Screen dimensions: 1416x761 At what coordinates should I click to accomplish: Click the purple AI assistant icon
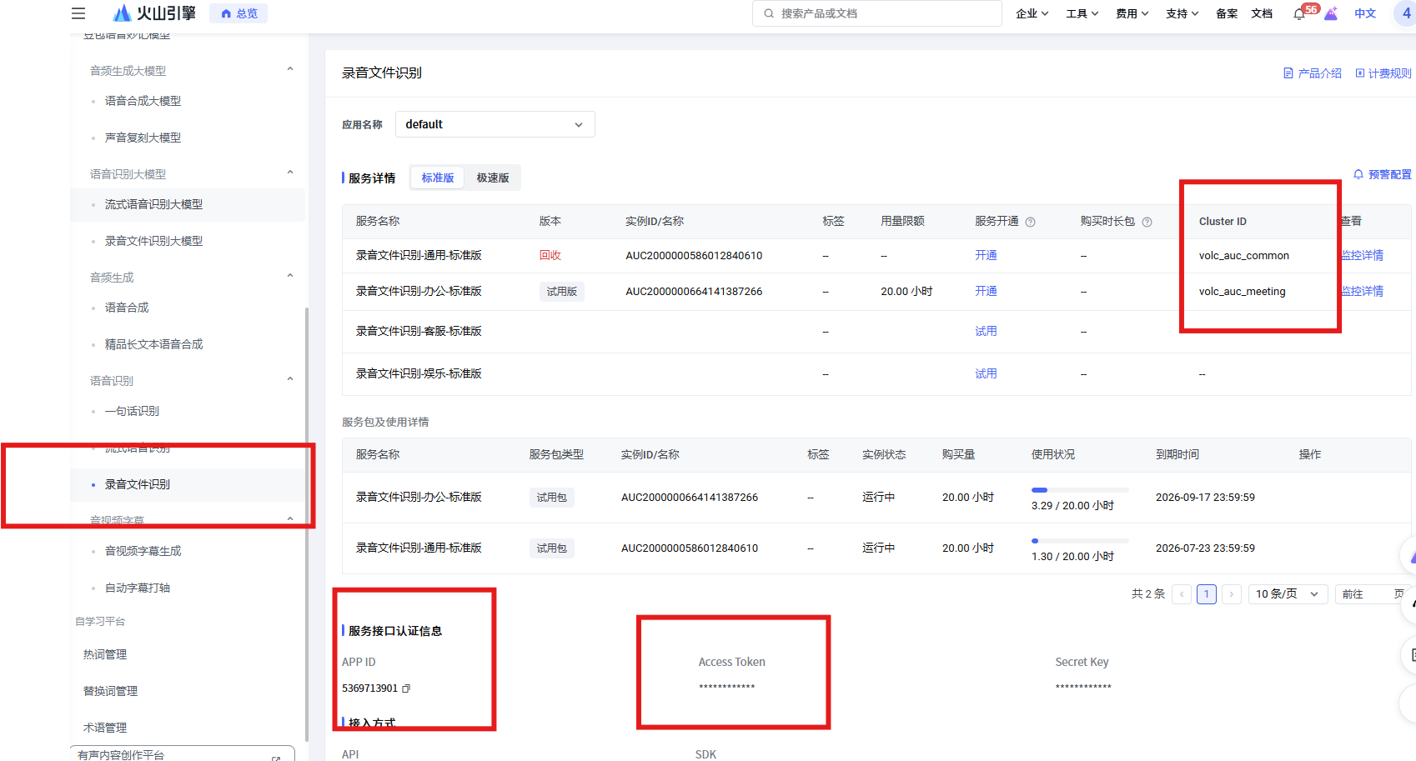(x=1331, y=13)
